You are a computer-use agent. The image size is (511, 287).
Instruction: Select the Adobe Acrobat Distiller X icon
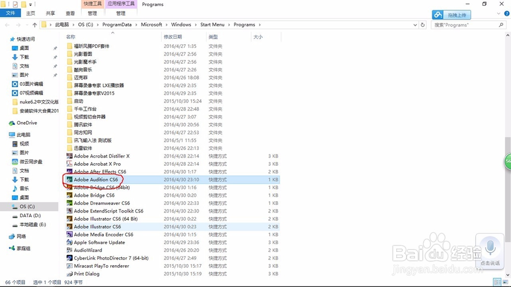[69, 156]
